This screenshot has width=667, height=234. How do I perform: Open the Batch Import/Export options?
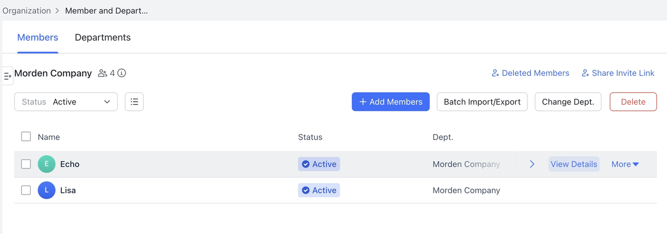pos(482,102)
